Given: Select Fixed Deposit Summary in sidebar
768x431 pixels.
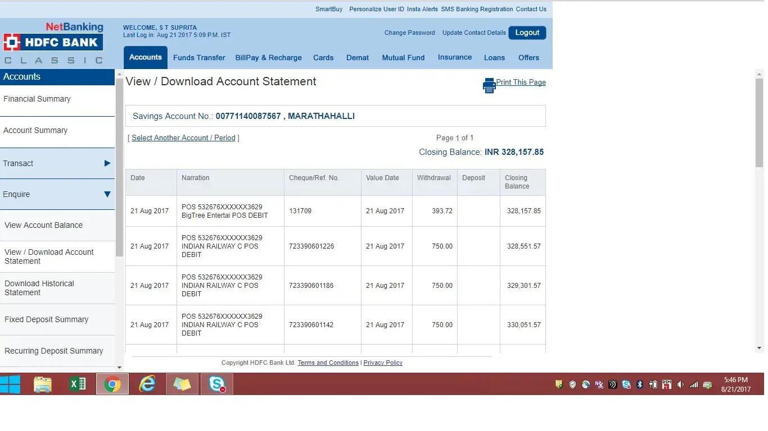Looking at the screenshot, I should [x=47, y=320].
